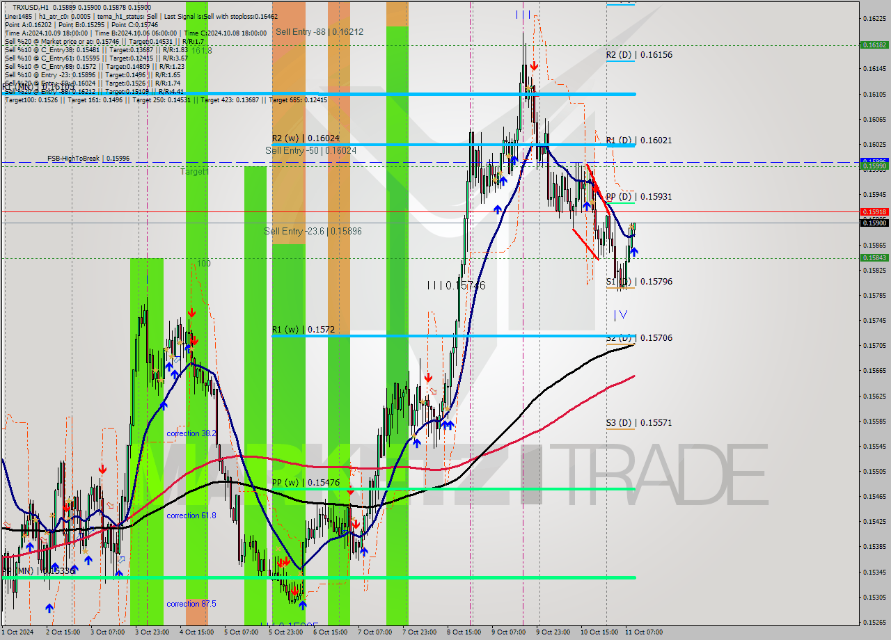Image resolution: width=891 pixels, height=640 pixels.
Task: Click the 100 Fibonacci level label
Action: 203,264
